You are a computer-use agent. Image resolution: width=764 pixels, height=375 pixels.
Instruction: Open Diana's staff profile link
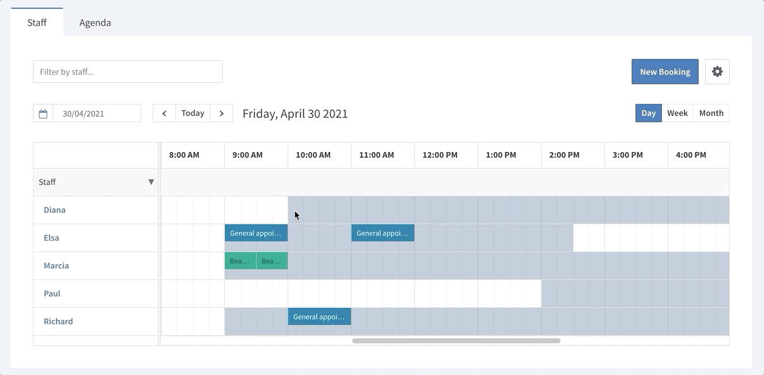click(54, 210)
